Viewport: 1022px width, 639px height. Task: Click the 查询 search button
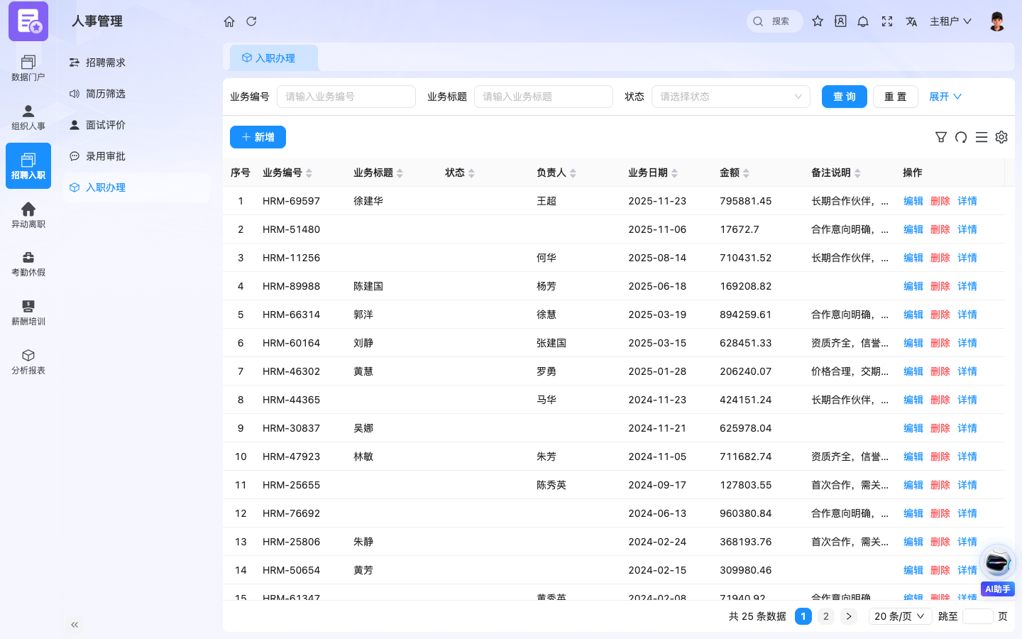pos(845,97)
